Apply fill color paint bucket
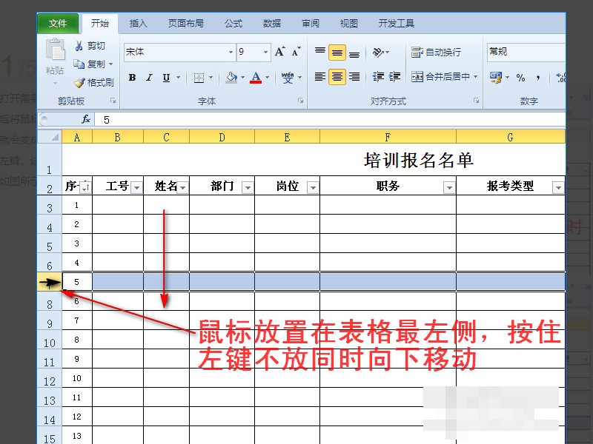The height and width of the screenshot is (444, 593). 231,78
